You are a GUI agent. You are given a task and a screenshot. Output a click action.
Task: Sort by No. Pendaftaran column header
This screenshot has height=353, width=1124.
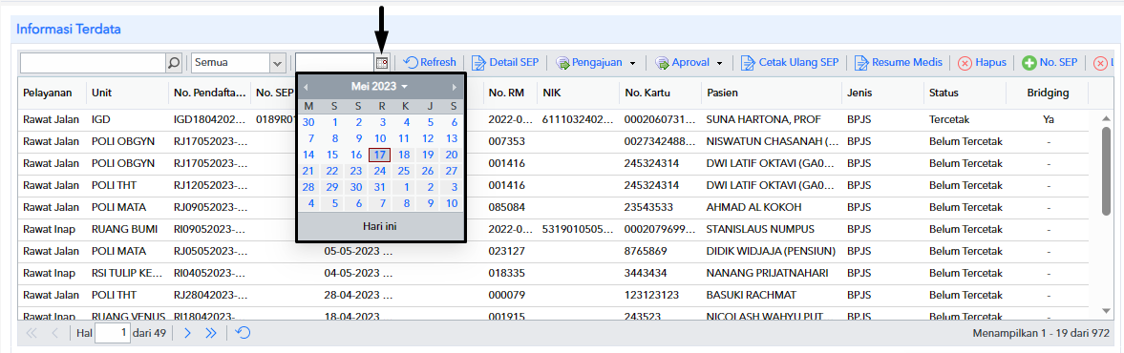coord(209,93)
